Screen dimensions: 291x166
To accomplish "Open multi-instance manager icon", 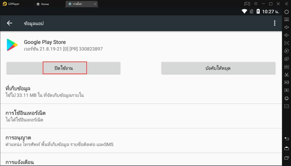I will tap(286, 59).
